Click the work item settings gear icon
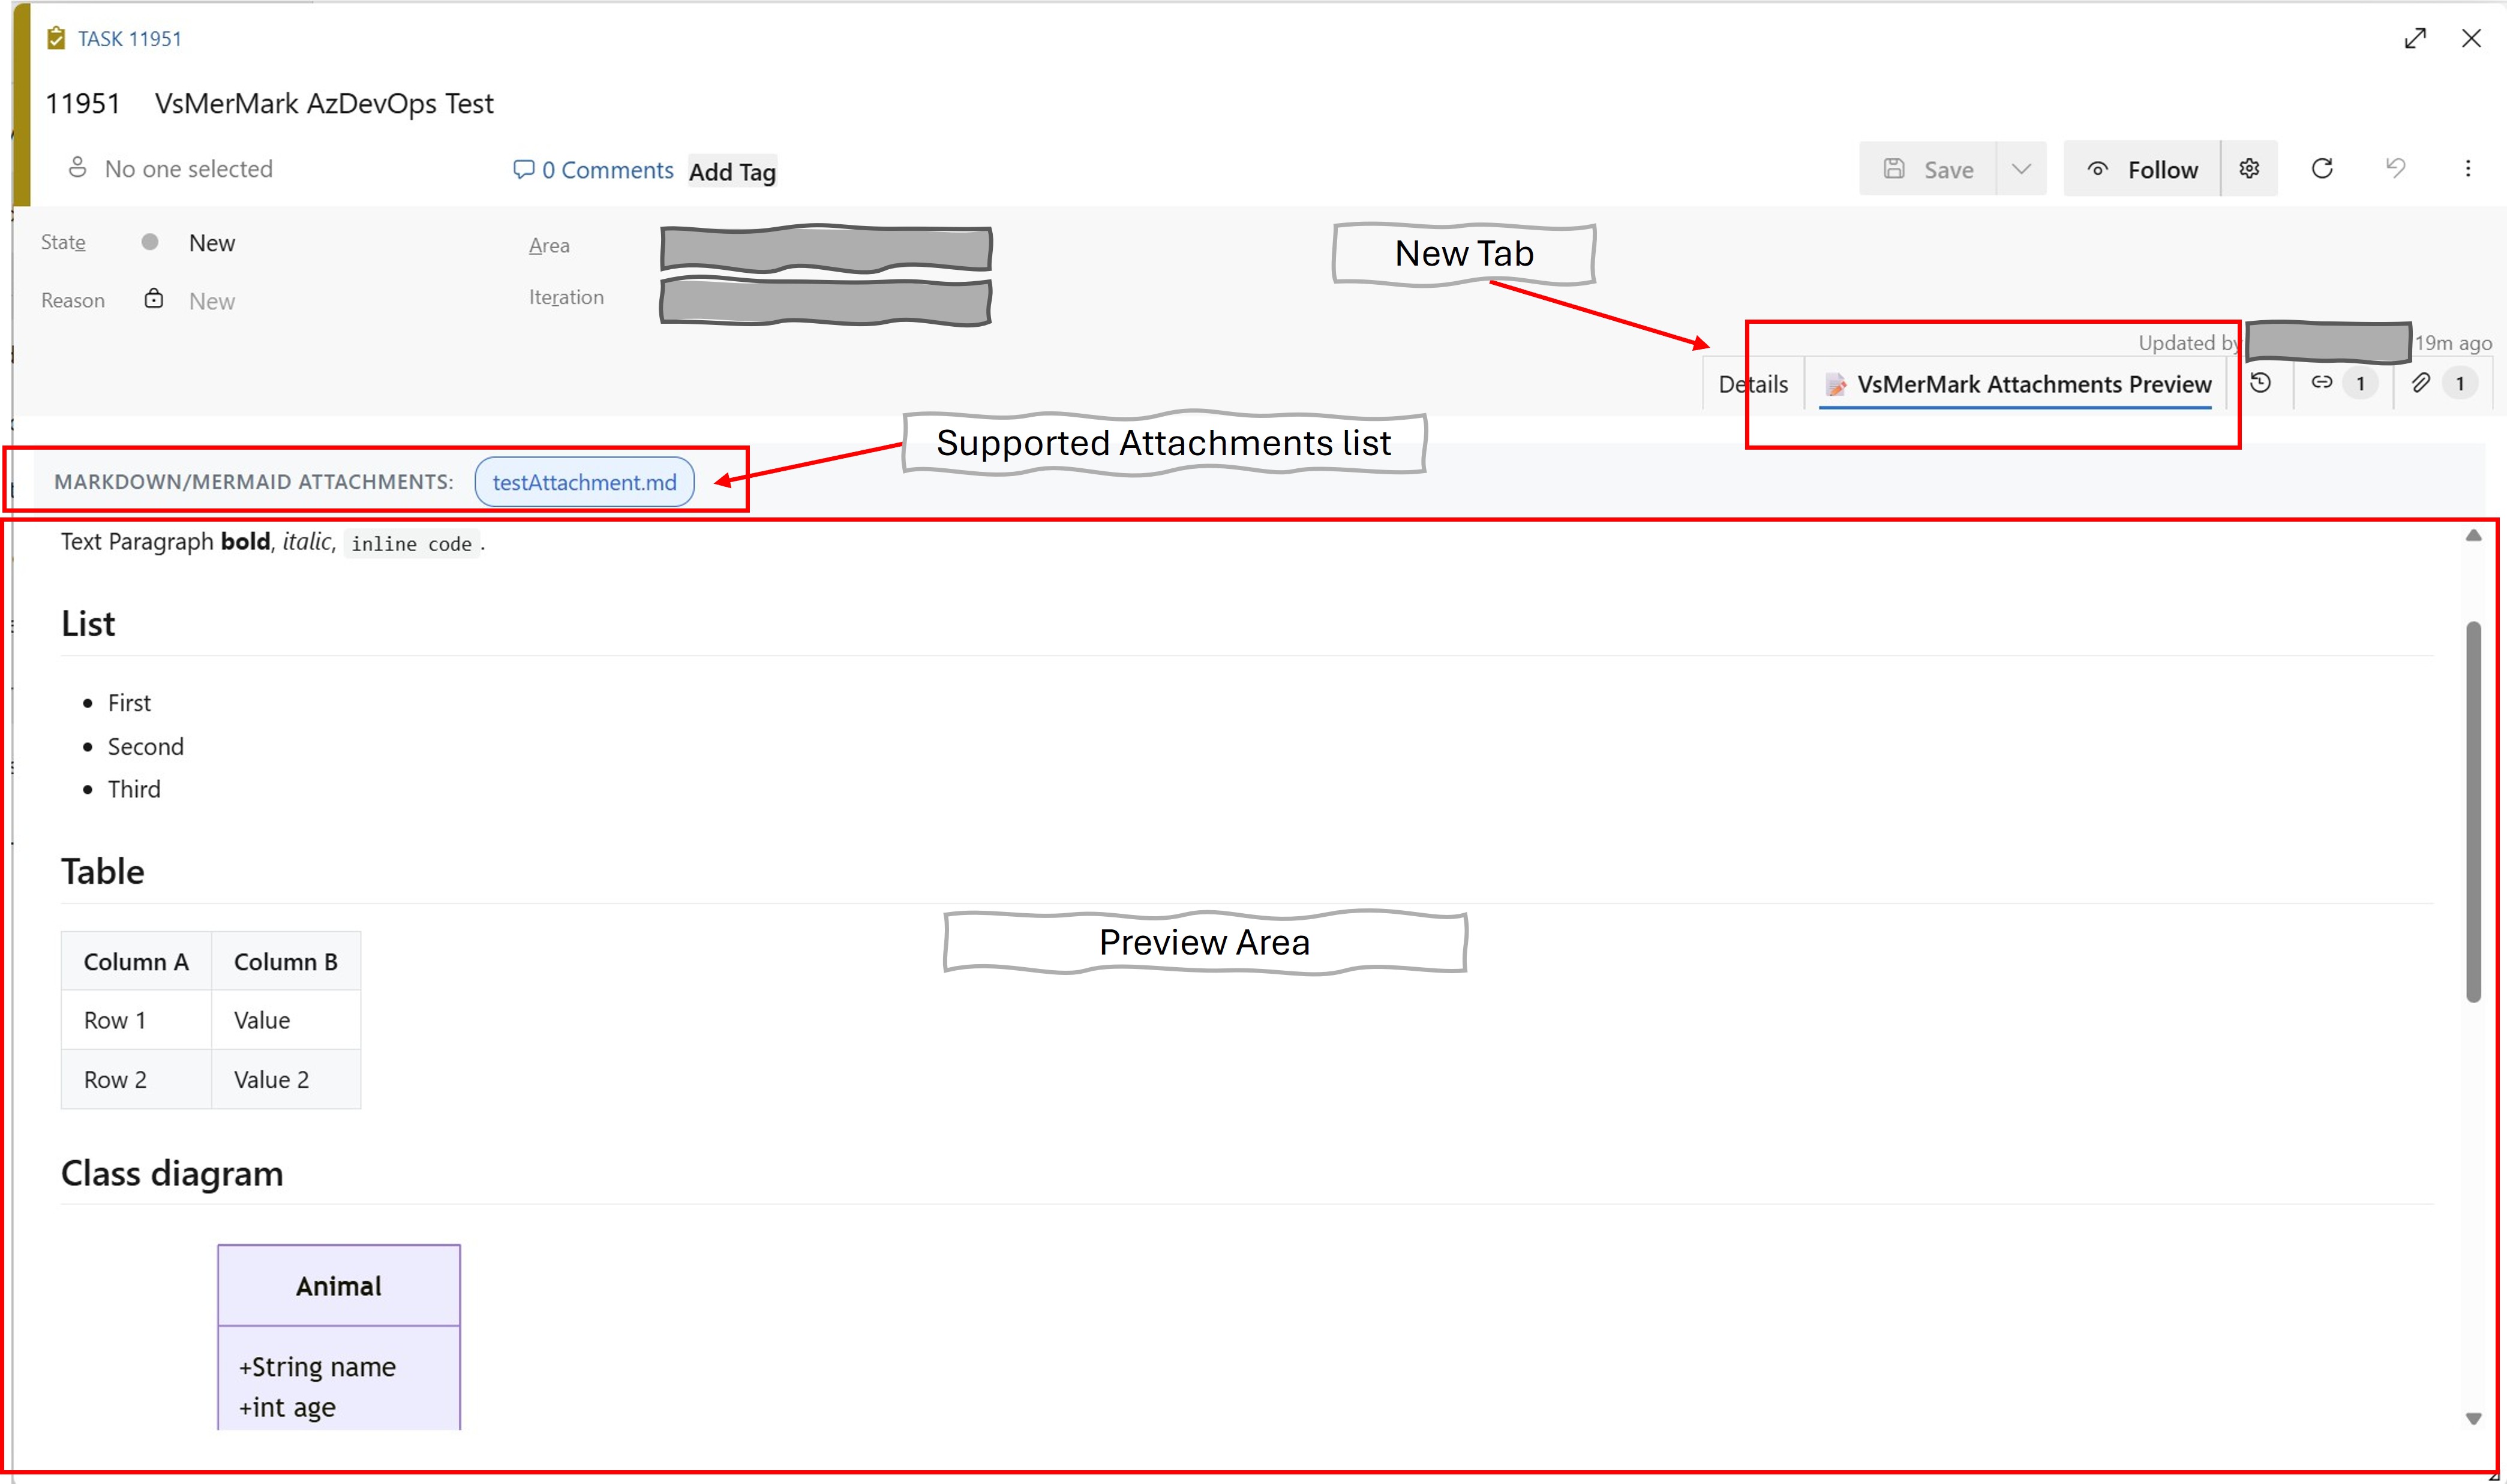 point(2248,169)
